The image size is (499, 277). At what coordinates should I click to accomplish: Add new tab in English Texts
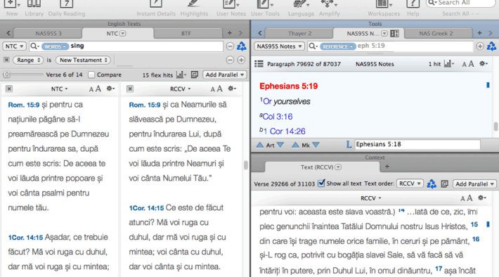(x=229, y=33)
